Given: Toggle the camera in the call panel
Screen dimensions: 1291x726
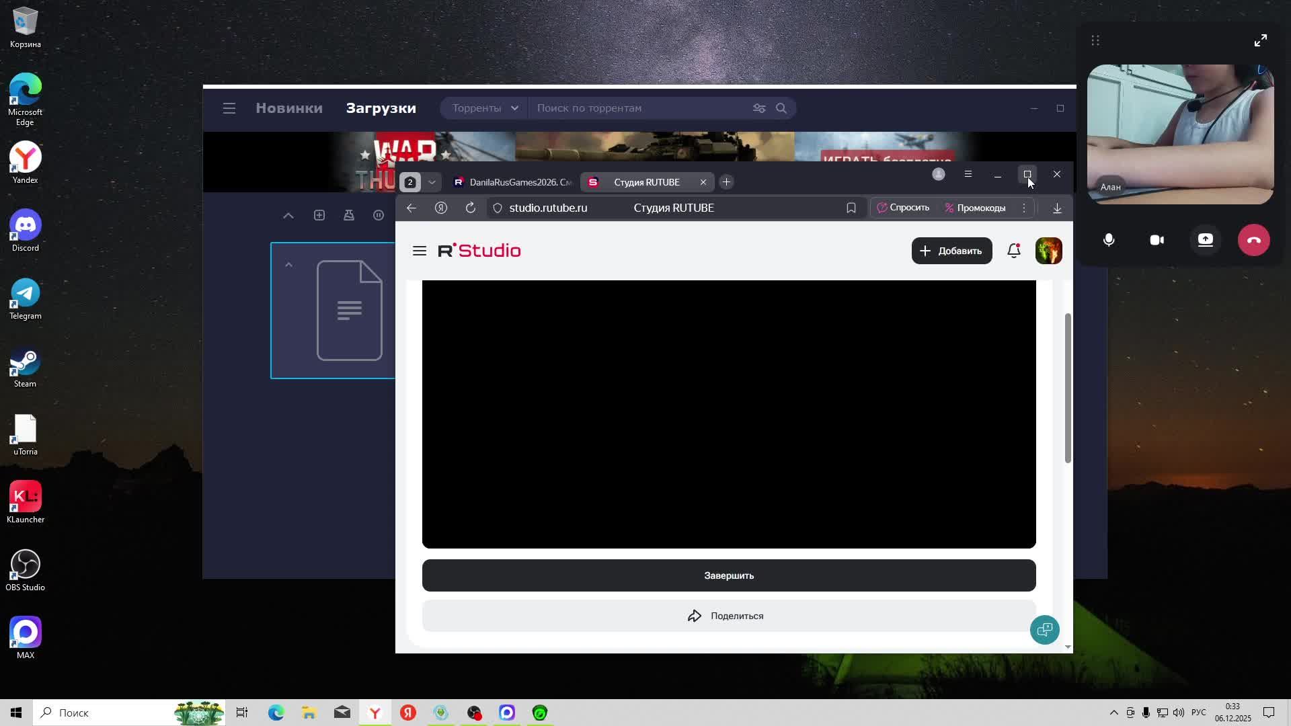Looking at the screenshot, I should pos(1157,240).
